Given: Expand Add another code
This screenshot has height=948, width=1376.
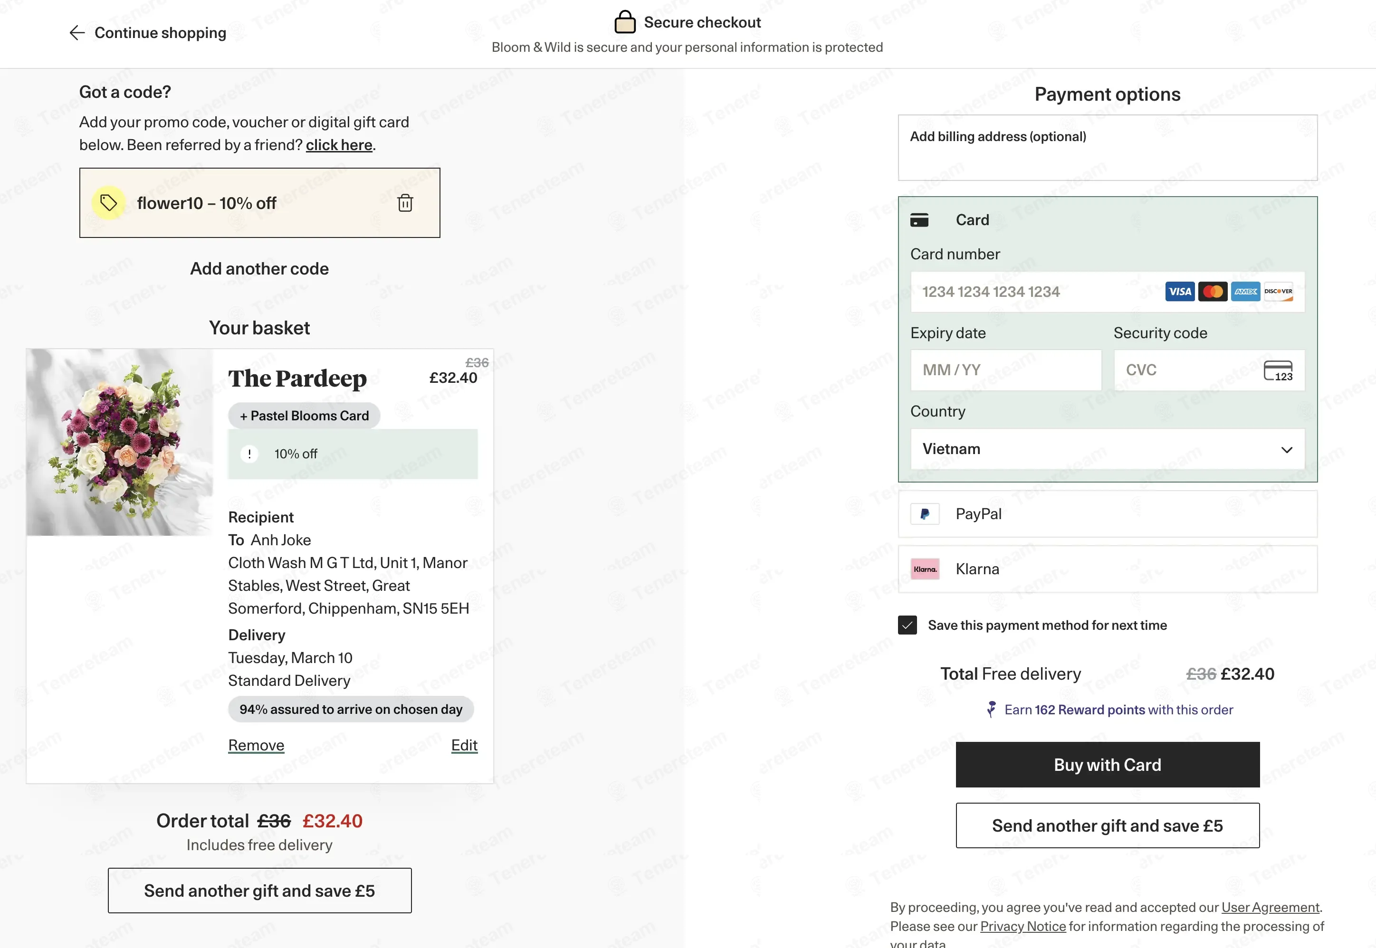Looking at the screenshot, I should [259, 268].
